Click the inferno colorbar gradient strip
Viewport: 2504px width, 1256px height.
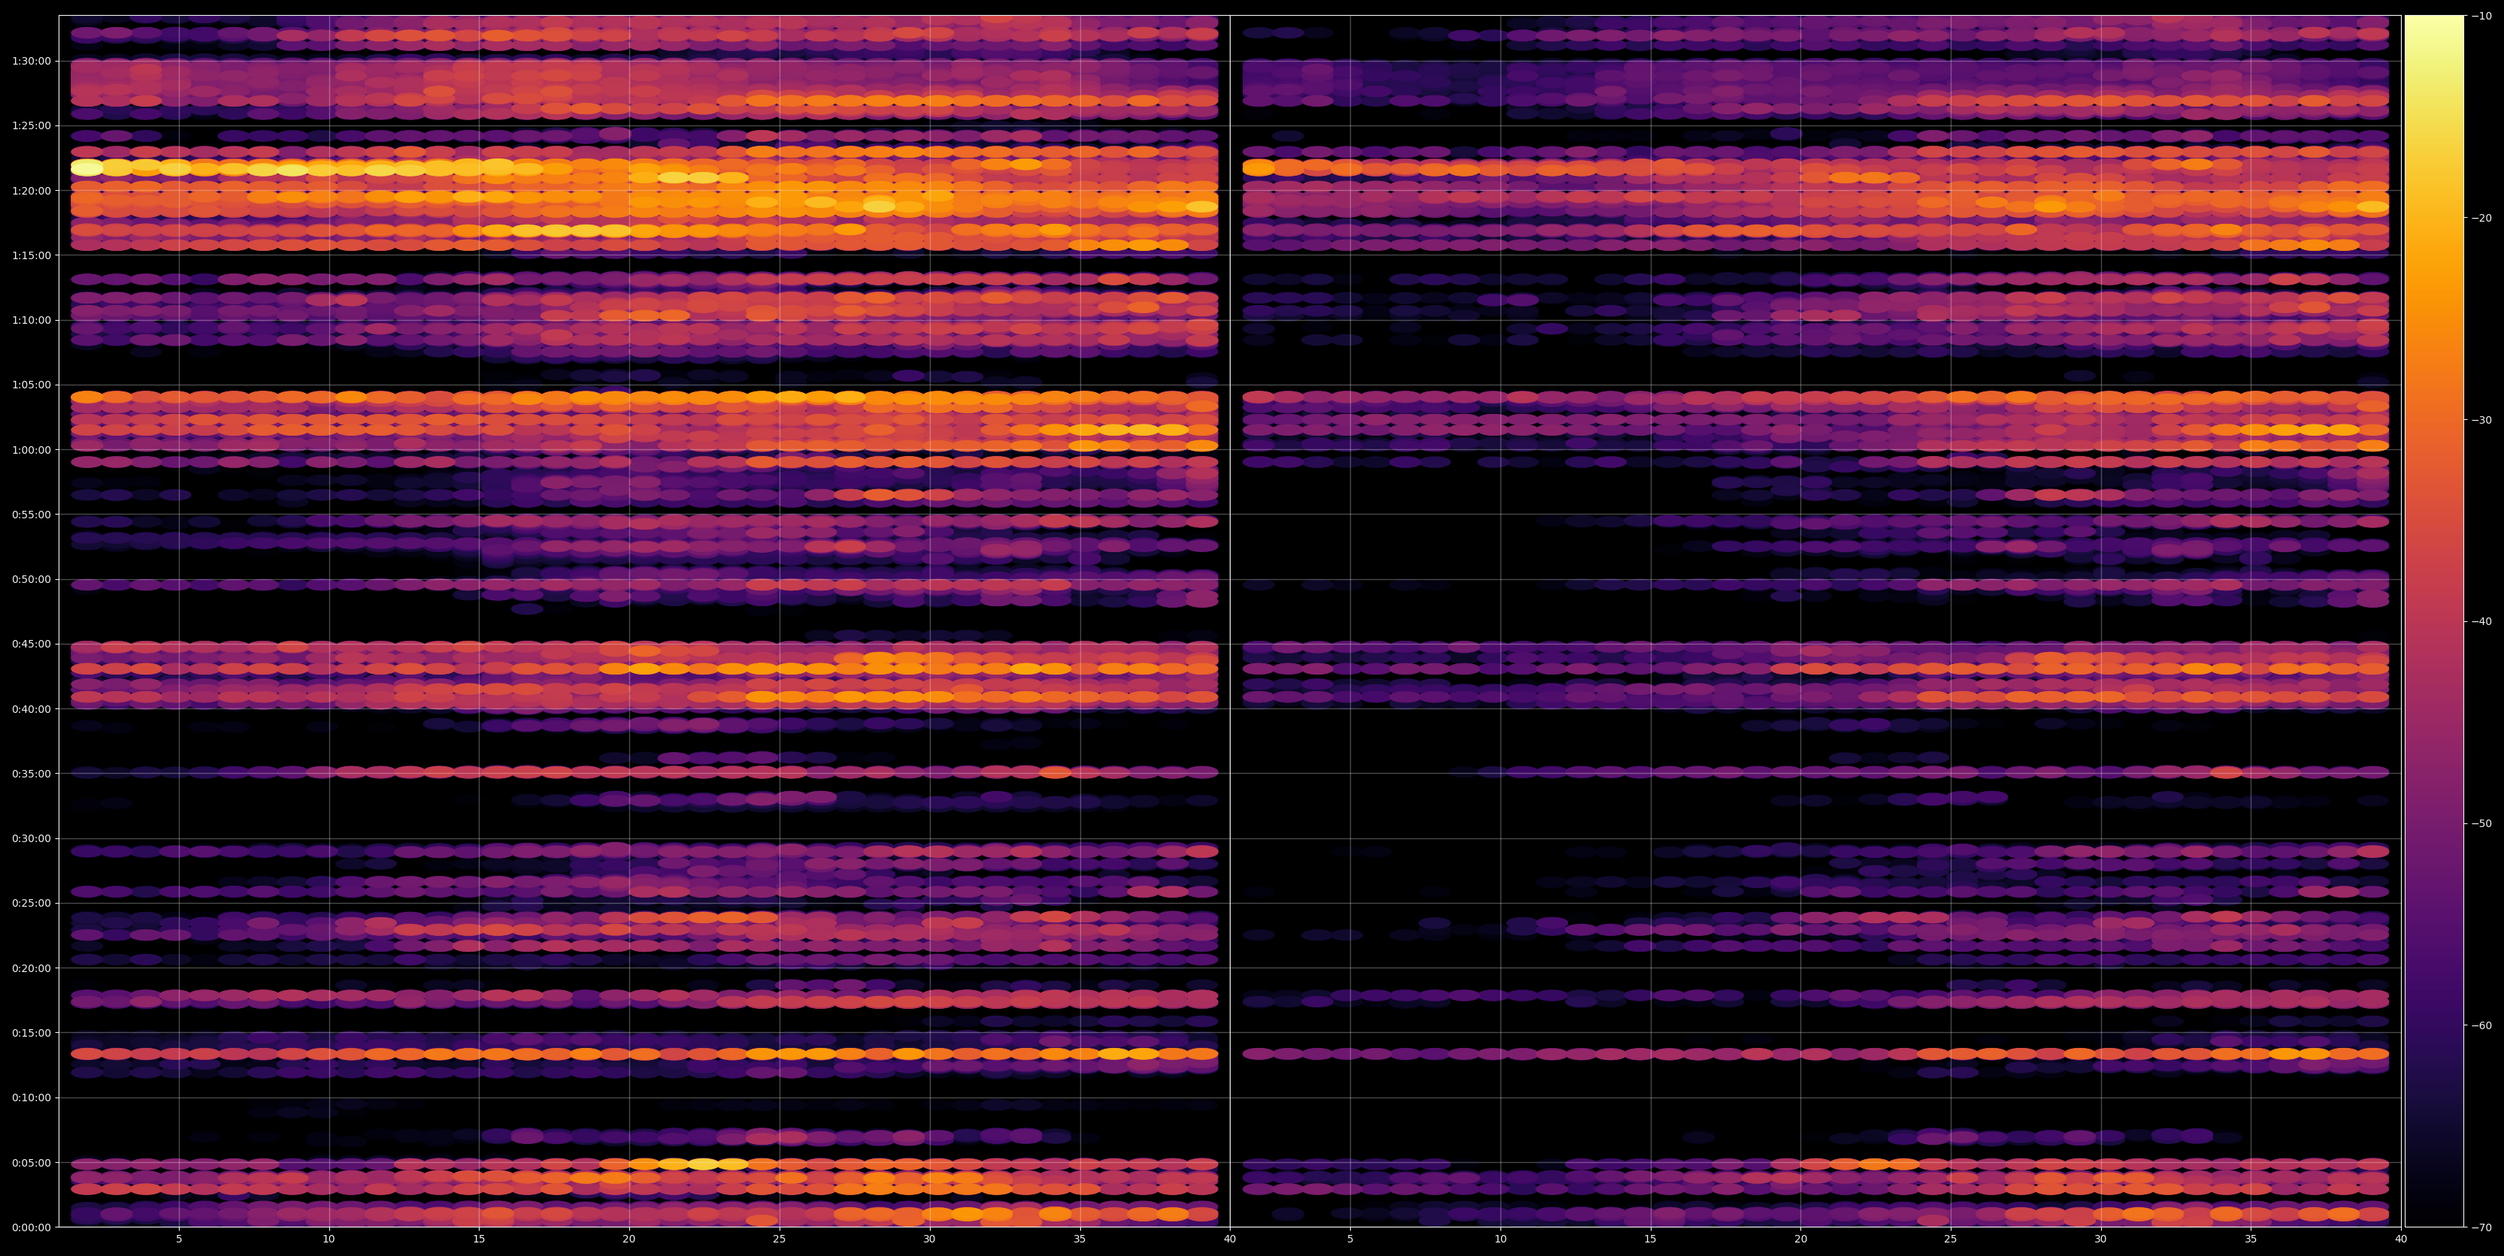coord(2434,620)
